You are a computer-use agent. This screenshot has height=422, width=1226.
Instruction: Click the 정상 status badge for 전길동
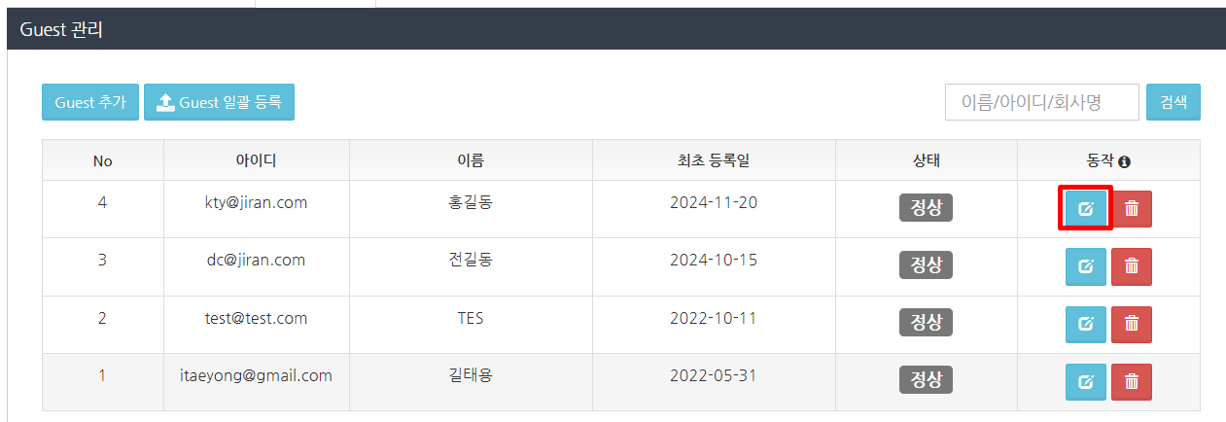[x=926, y=265]
